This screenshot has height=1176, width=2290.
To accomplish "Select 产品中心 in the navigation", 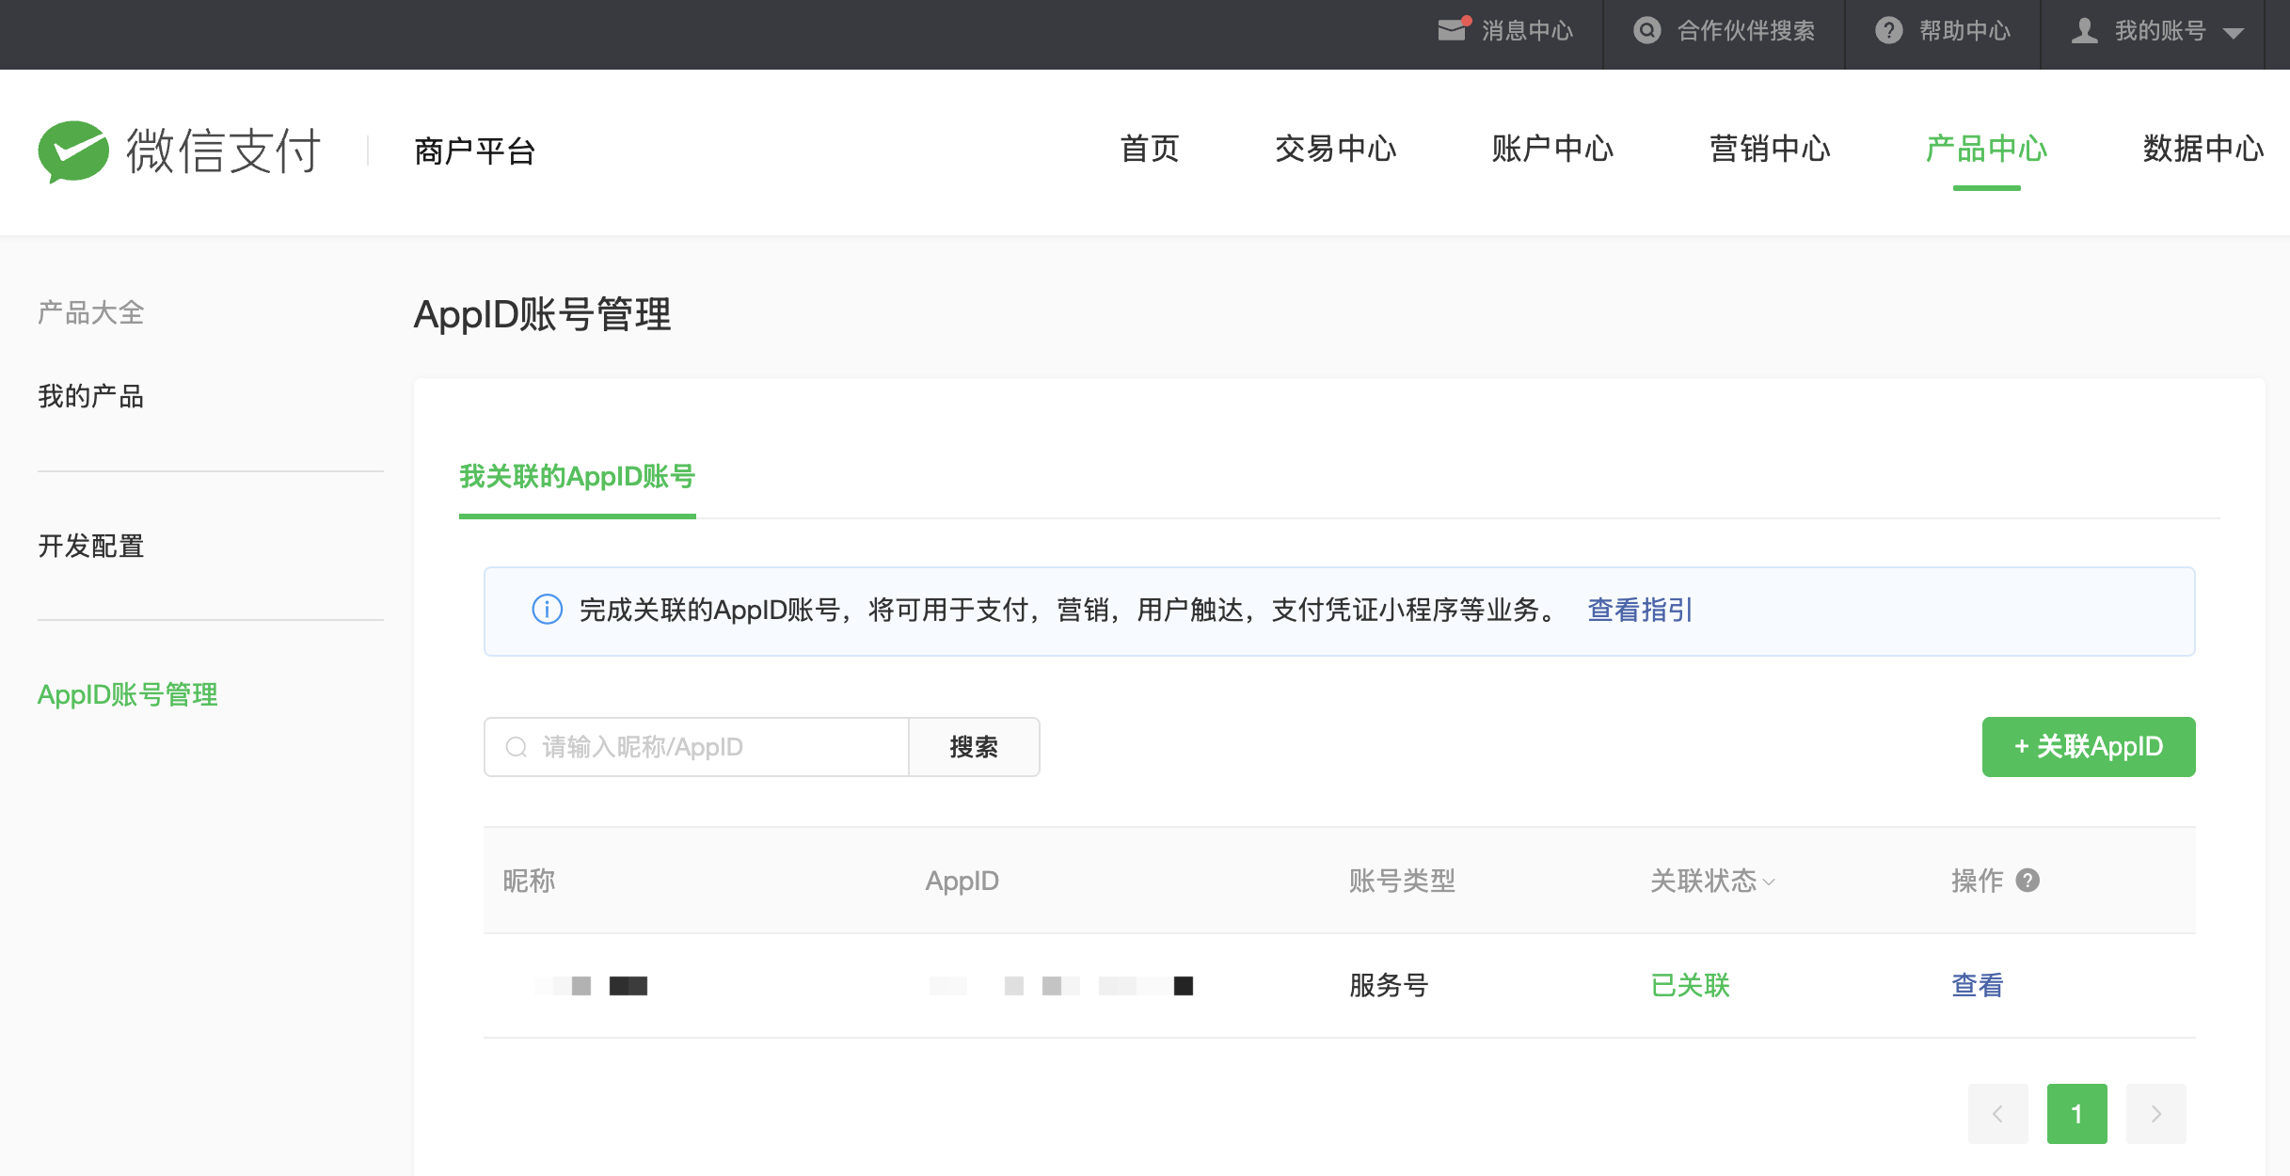I will [1987, 149].
